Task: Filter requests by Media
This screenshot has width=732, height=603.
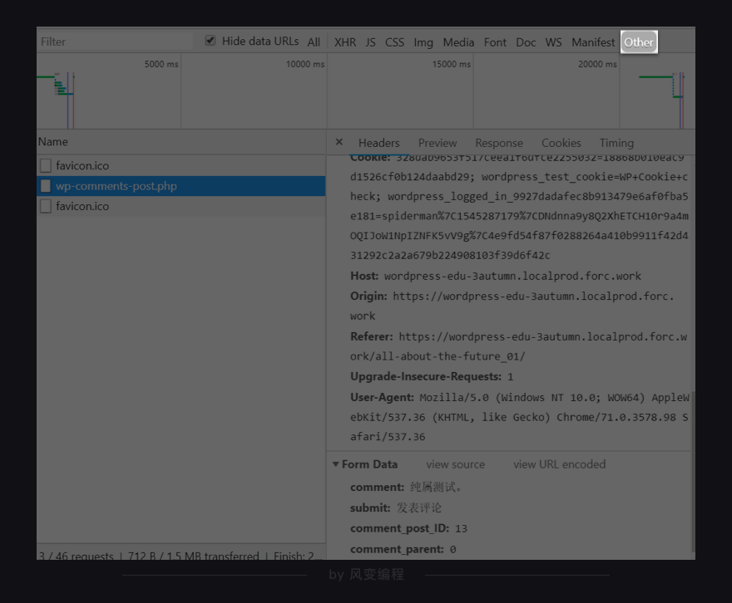Action: pos(458,42)
